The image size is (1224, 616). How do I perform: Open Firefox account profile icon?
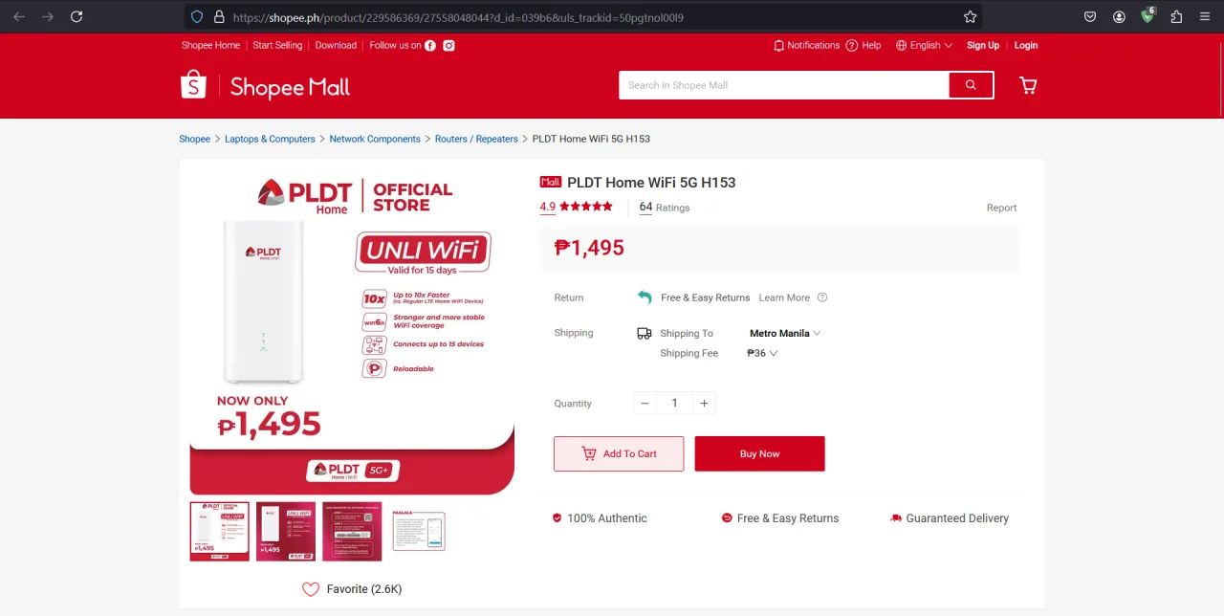(1119, 16)
